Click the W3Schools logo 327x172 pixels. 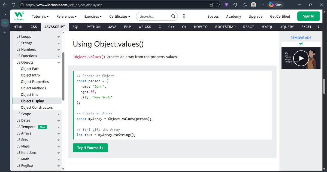pyautogui.click(x=19, y=16)
